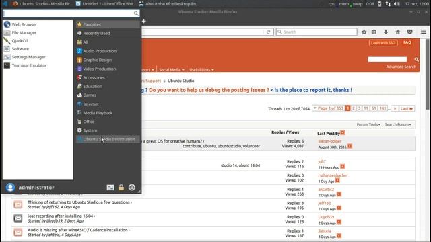Expand the Search Forum dropdown
This screenshot has height=242, width=431.
tap(398, 124)
